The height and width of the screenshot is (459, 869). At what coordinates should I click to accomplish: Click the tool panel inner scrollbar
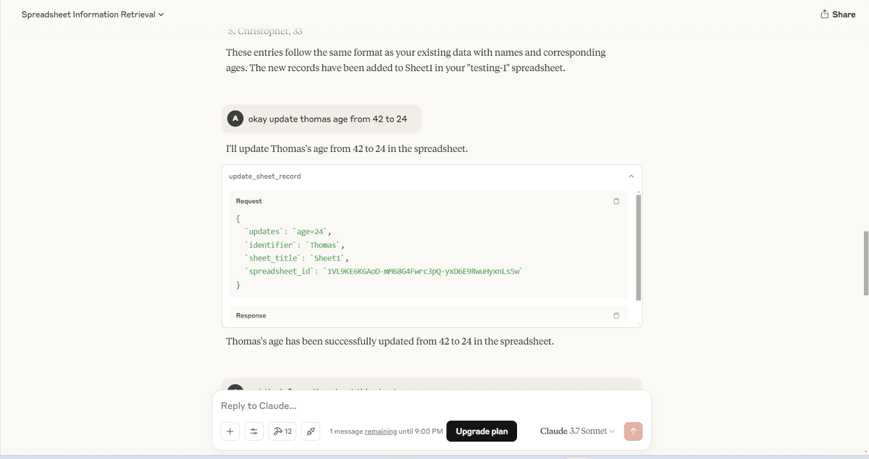638,246
